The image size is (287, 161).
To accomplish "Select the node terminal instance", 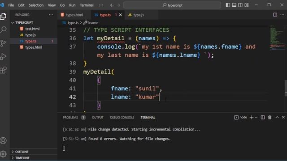I will [x=240, y=117].
